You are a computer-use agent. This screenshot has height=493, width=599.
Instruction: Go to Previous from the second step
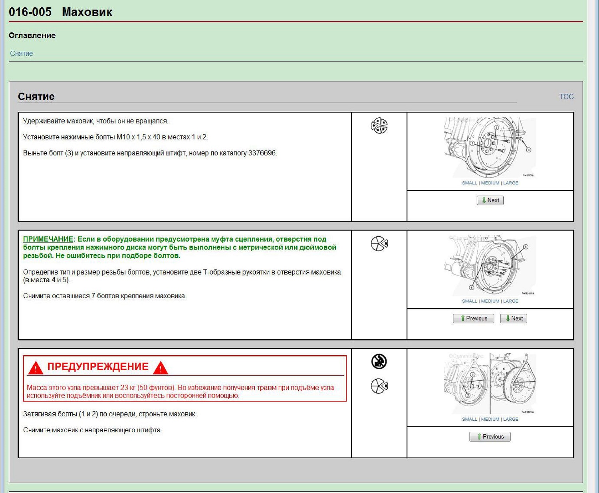(474, 319)
